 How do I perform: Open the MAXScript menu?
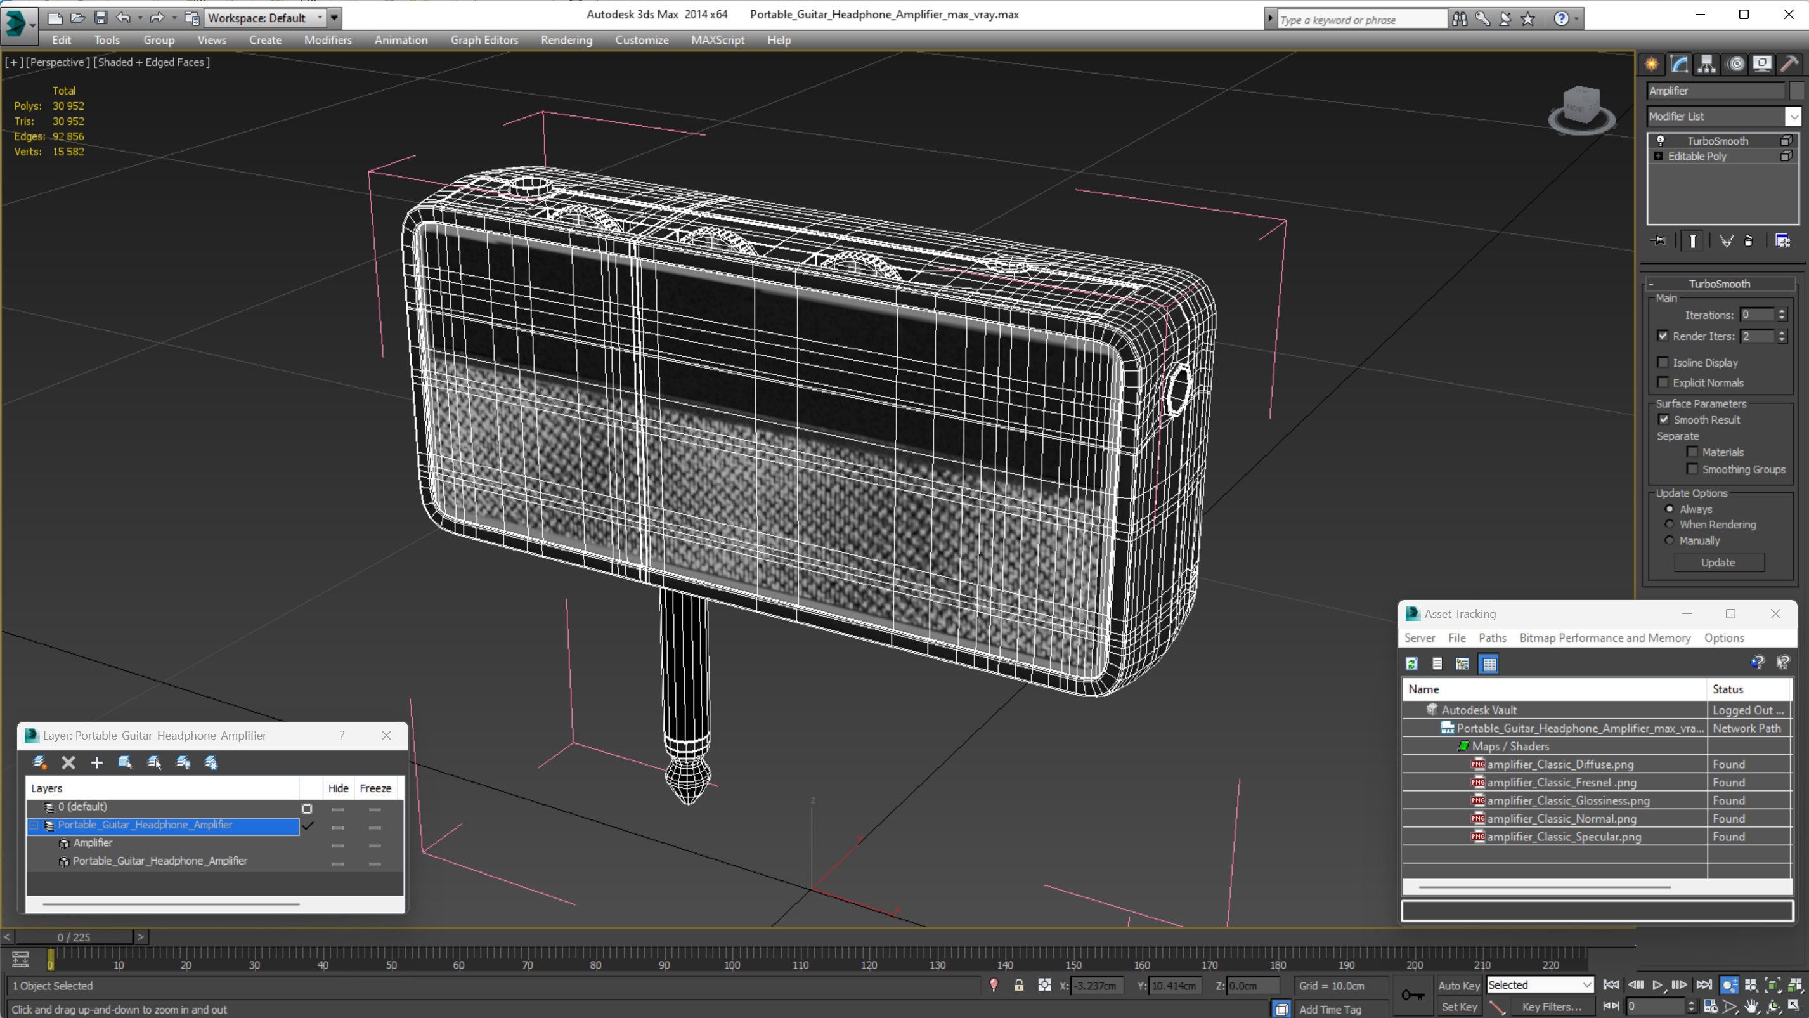pyautogui.click(x=717, y=40)
